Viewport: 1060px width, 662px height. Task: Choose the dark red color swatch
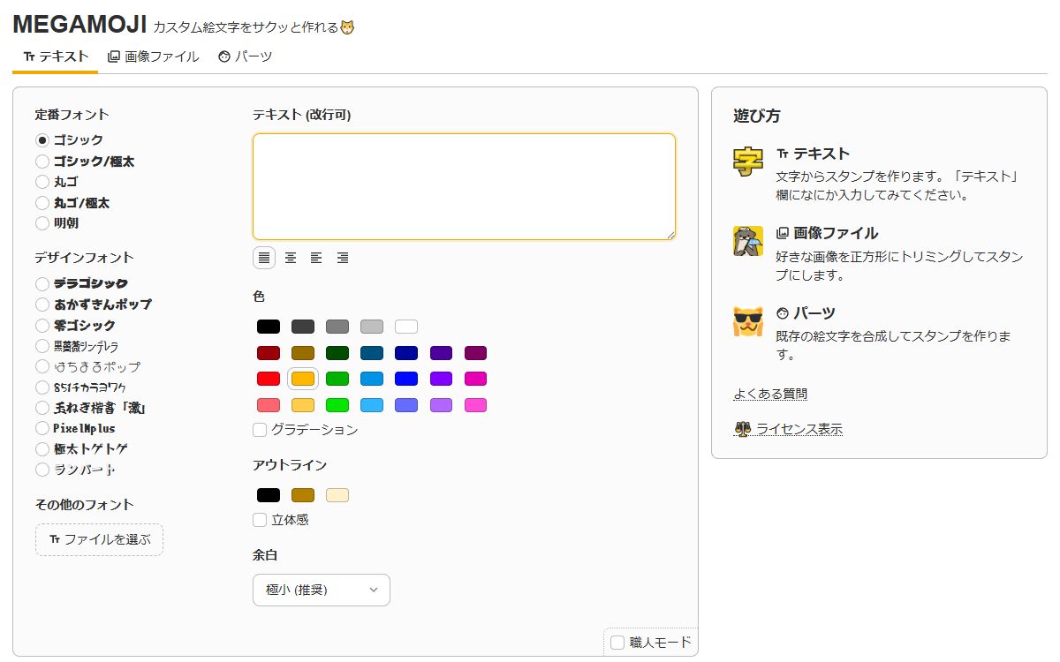click(269, 353)
